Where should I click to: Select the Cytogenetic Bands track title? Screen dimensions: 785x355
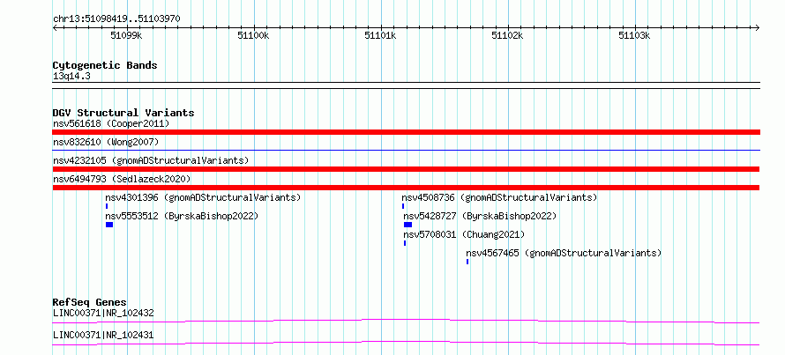click(x=105, y=65)
